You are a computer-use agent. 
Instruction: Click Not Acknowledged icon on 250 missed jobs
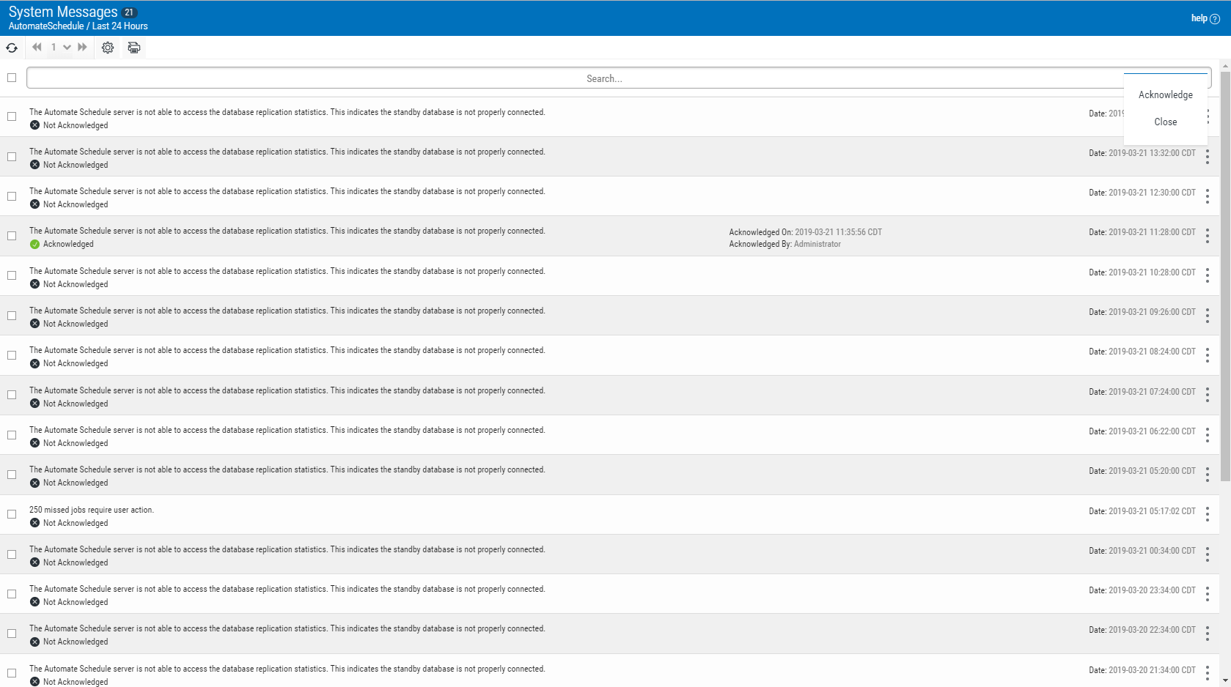click(34, 523)
